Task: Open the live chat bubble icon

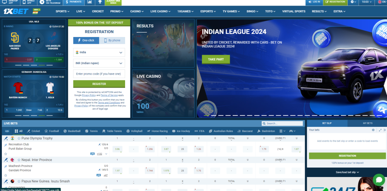Action: click(379, 180)
